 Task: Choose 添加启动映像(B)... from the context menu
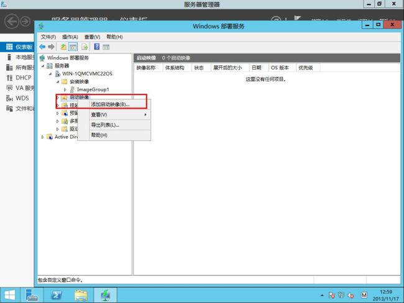click(x=114, y=104)
